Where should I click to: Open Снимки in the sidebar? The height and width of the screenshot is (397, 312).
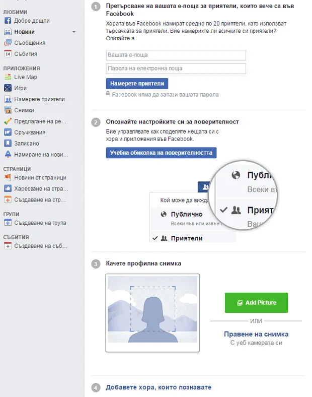(x=24, y=110)
